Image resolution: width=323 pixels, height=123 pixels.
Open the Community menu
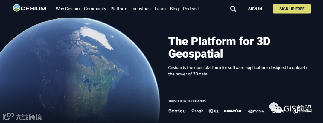[95, 9]
